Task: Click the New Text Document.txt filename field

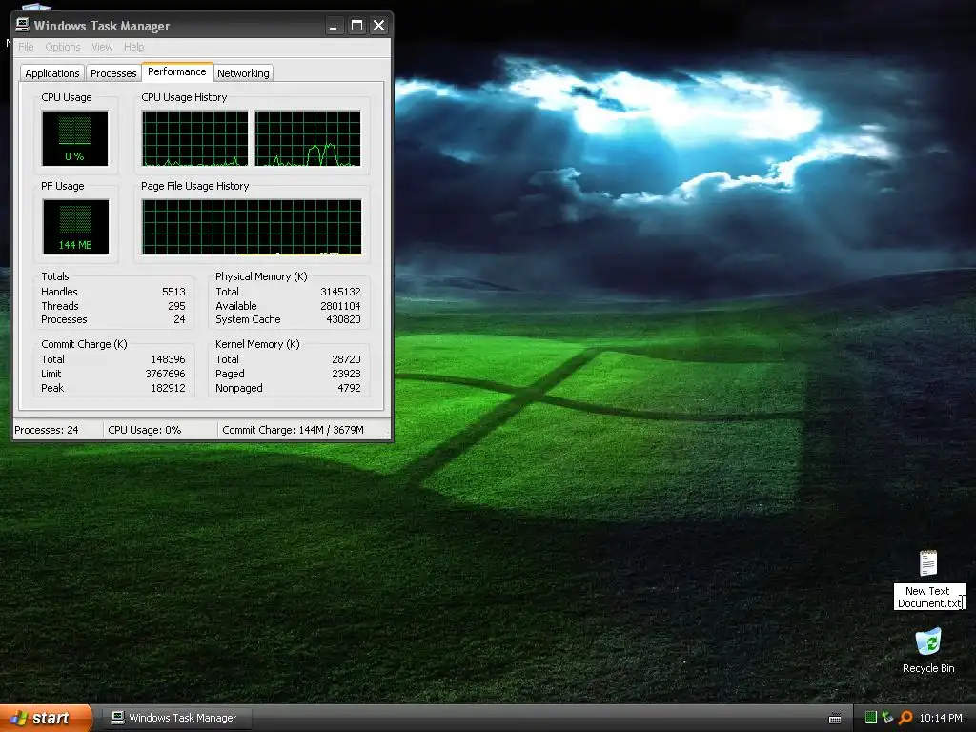Action: 928,597
